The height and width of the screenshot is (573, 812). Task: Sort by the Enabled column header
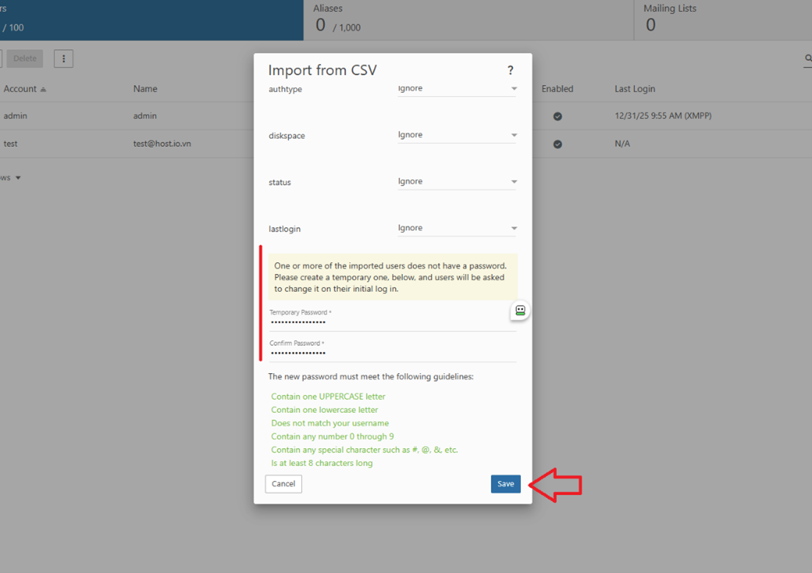pos(557,89)
